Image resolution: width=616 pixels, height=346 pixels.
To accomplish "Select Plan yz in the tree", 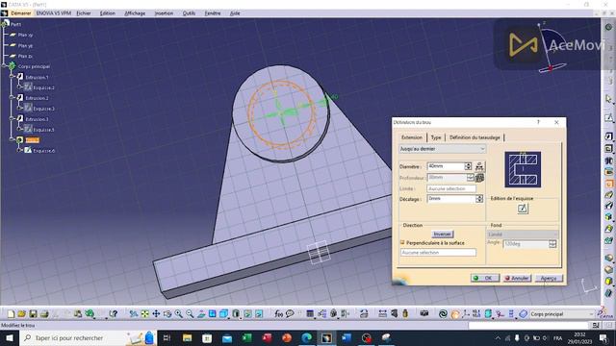I will [25, 45].
